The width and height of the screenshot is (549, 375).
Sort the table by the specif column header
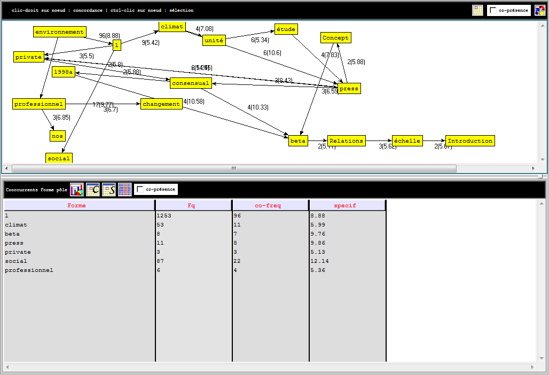pyautogui.click(x=348, y=206)
